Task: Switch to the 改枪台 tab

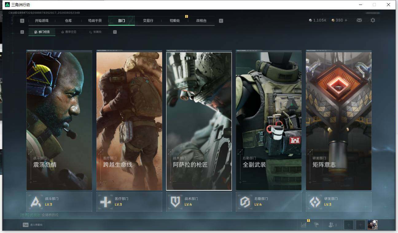Action: coord(201,21)
